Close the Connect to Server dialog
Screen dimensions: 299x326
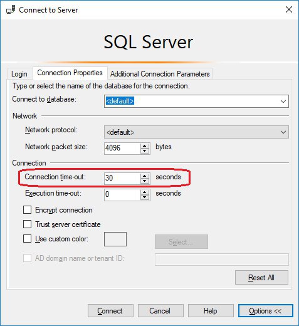pos(289,9)
